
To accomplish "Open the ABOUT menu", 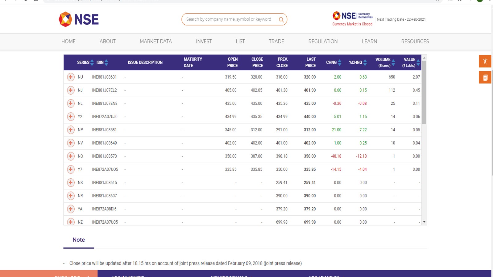I will pyautogui.click(x=107, y=41).
